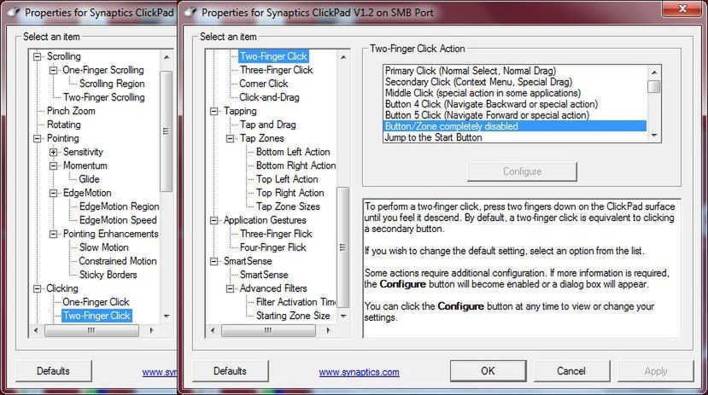Select Constrained Motion item
Viewport: 708px width, 395px height.
click(x=118, y=261)
